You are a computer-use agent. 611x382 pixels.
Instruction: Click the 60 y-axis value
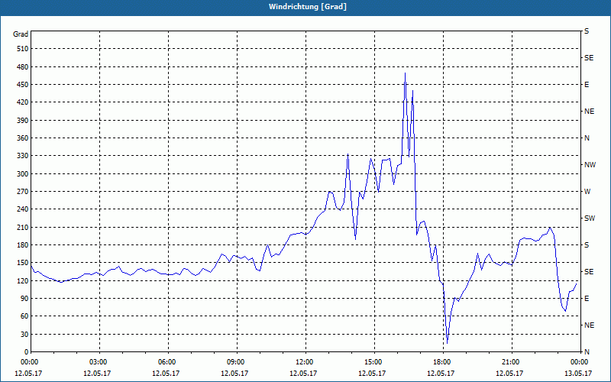24,316
